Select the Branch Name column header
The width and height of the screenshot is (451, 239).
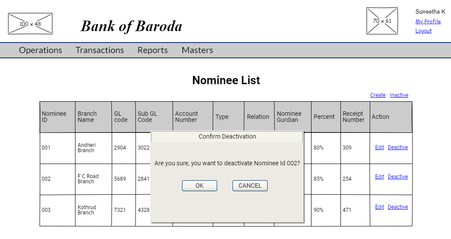tap(93, 117)
